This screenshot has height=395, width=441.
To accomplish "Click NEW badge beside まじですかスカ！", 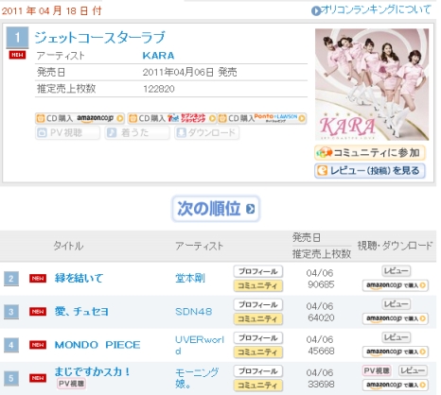I will pyautogui.click(x=38, y=378).
